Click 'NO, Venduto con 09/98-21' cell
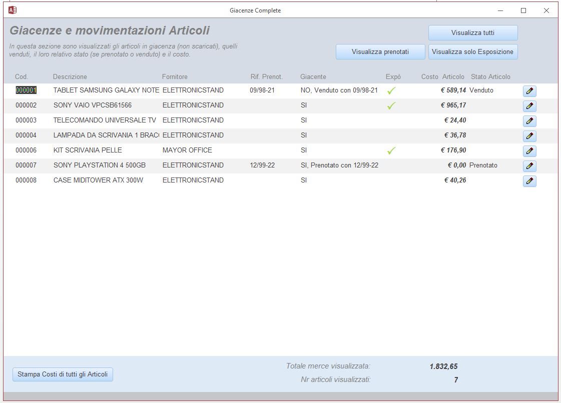Image resolution: width=561 pixels, height=403 pixels. pos(339,90)
